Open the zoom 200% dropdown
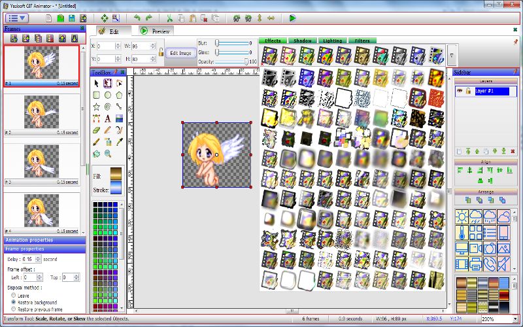Image resolution: width=523 pixels, height=327 pixels. (515, 319)
